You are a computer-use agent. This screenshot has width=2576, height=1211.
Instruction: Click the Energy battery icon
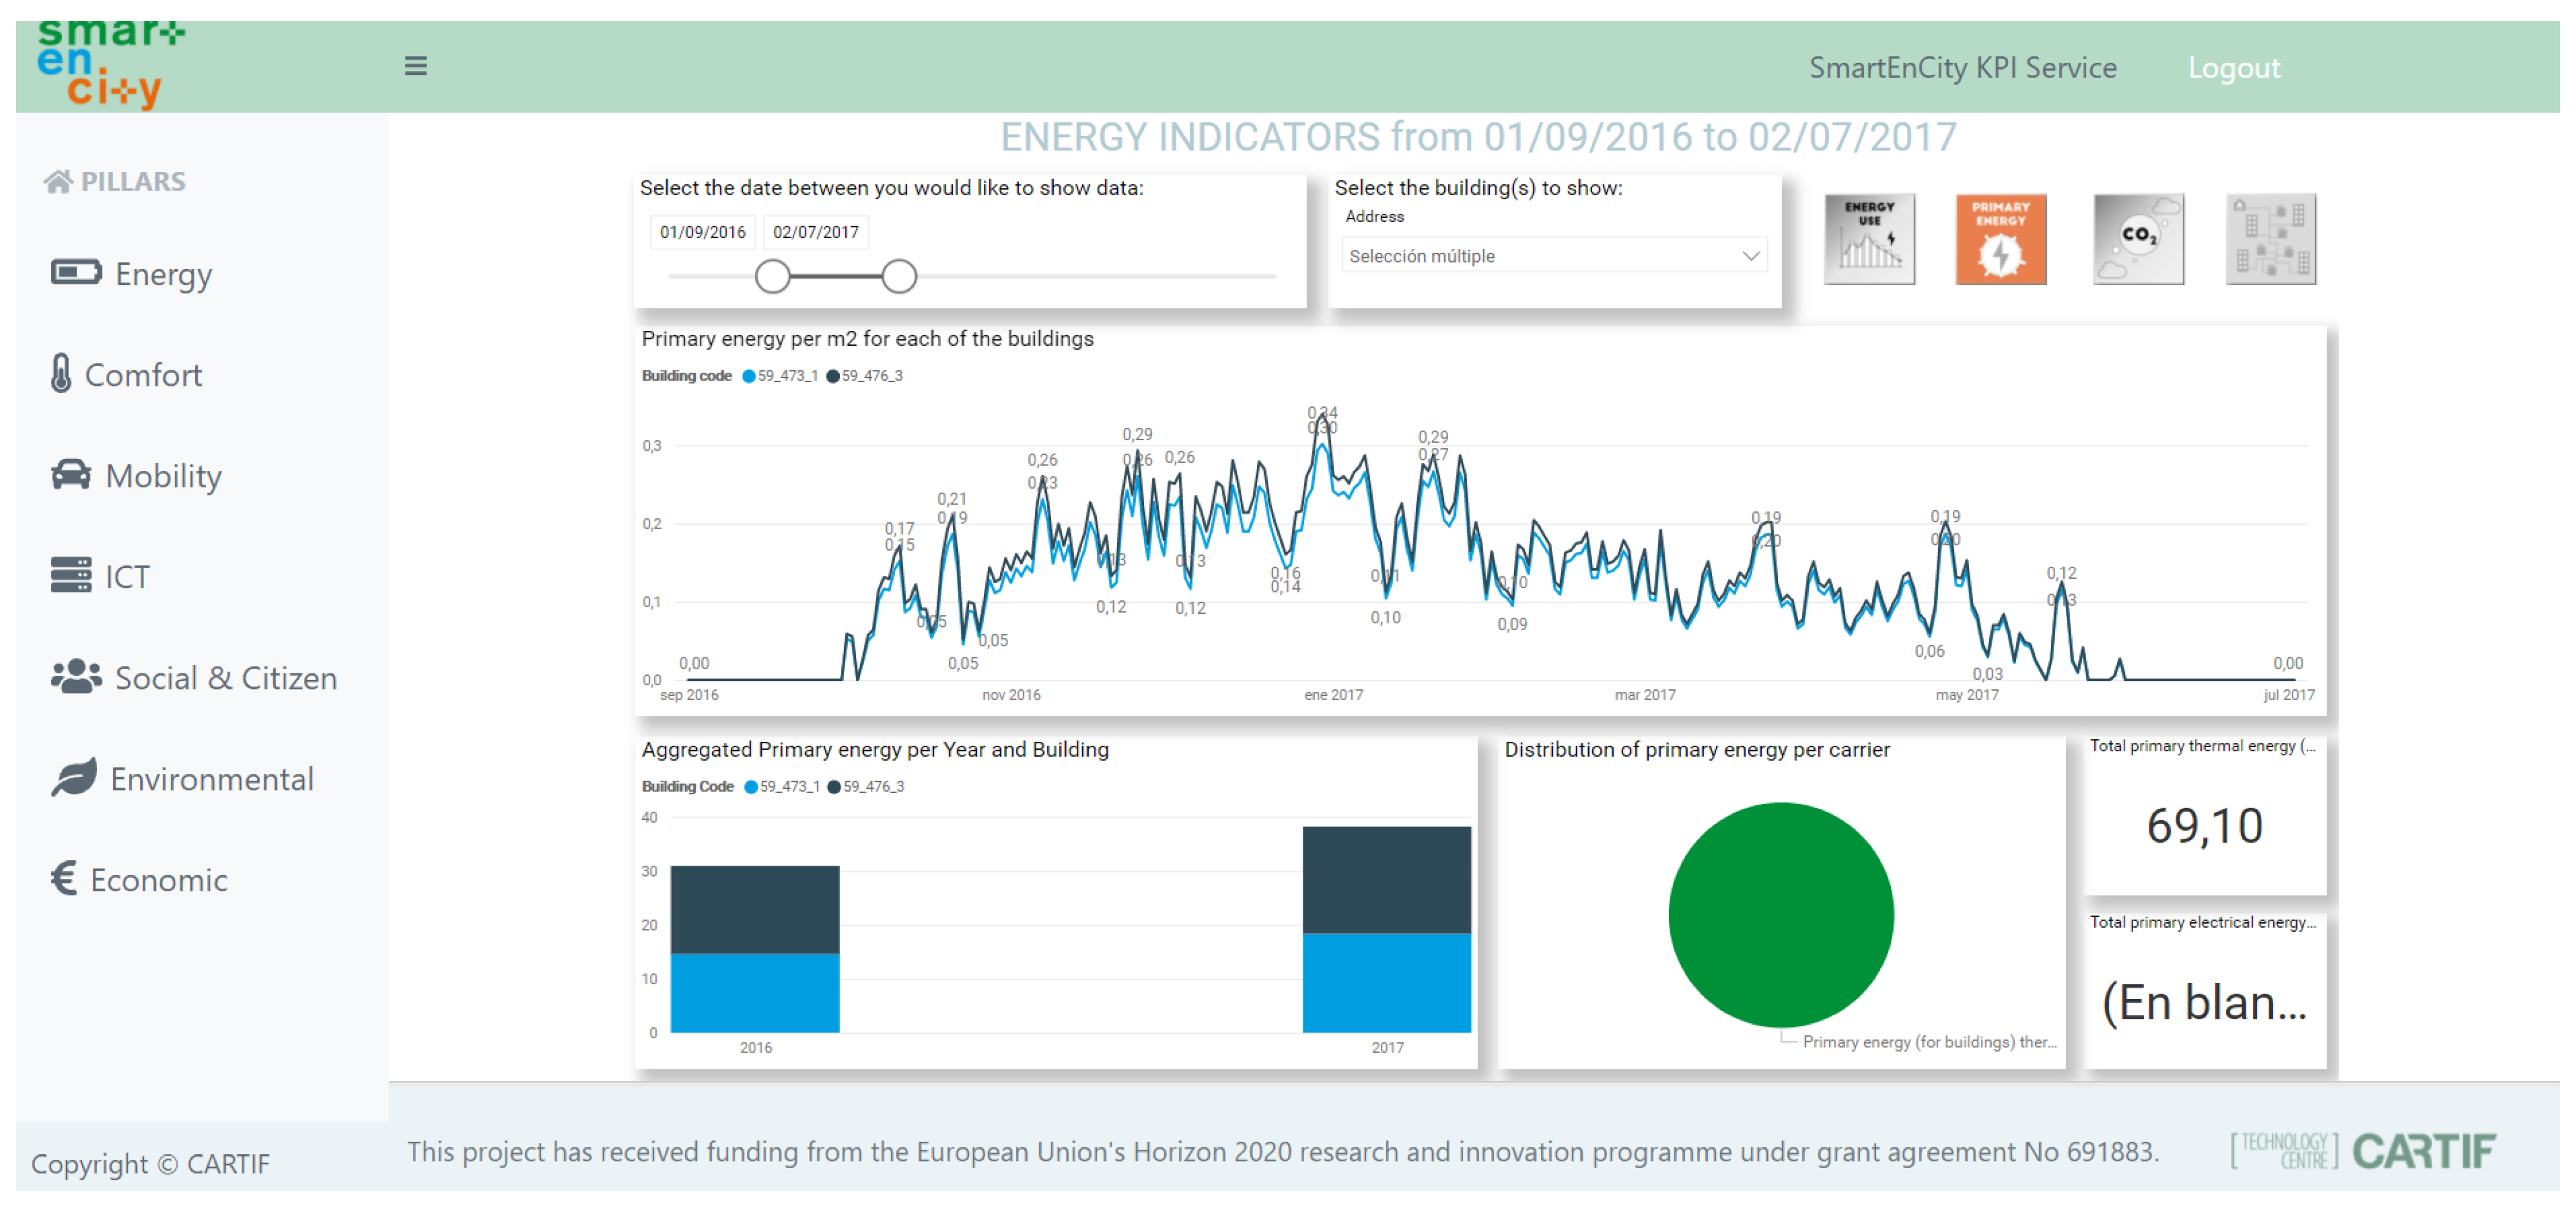point(76,272)
